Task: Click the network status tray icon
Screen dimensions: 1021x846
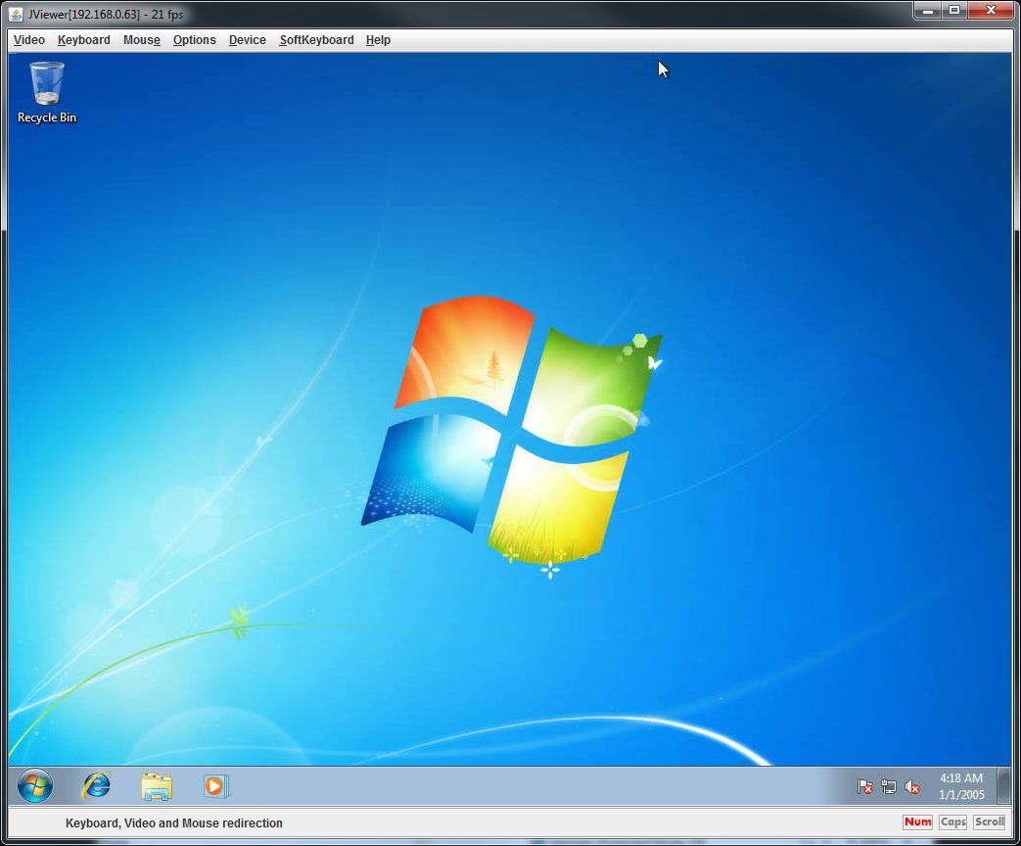Action: (x=889, y=786)
